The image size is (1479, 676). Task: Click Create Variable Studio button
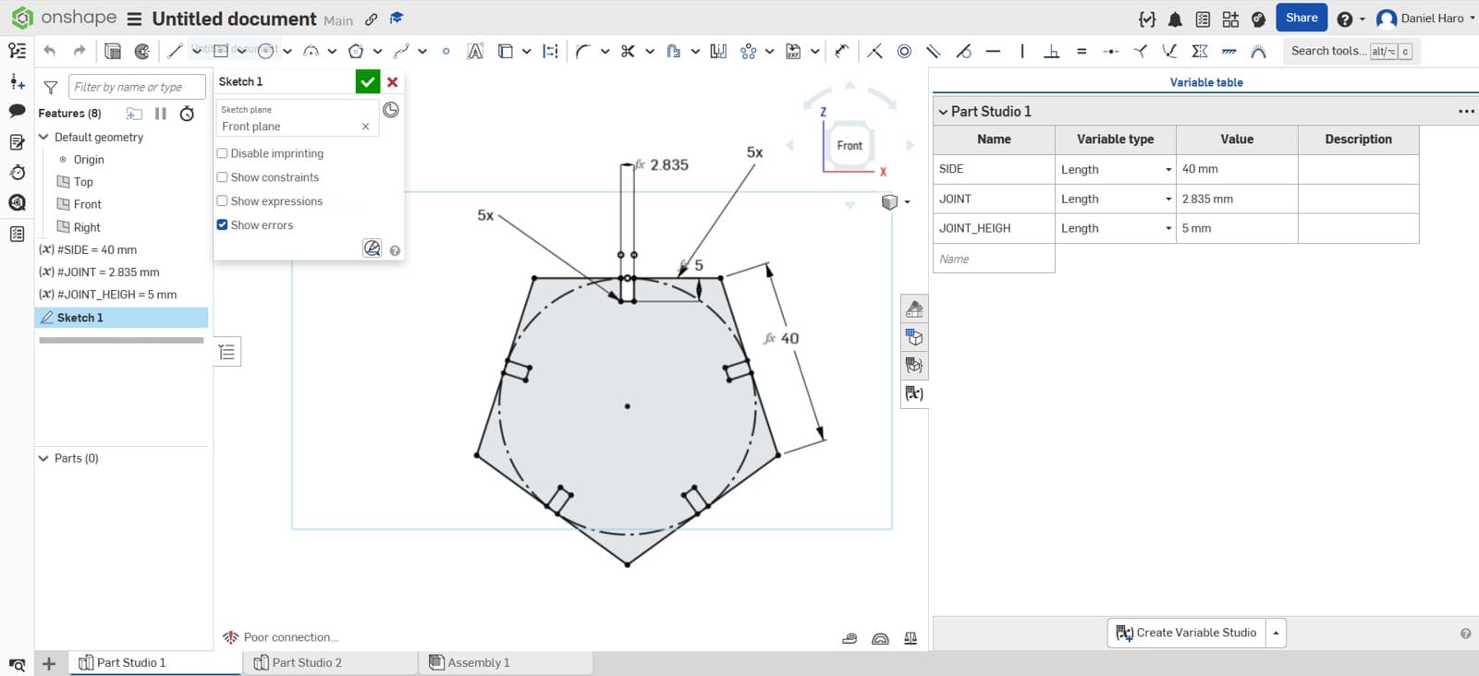pos(1187,633)
